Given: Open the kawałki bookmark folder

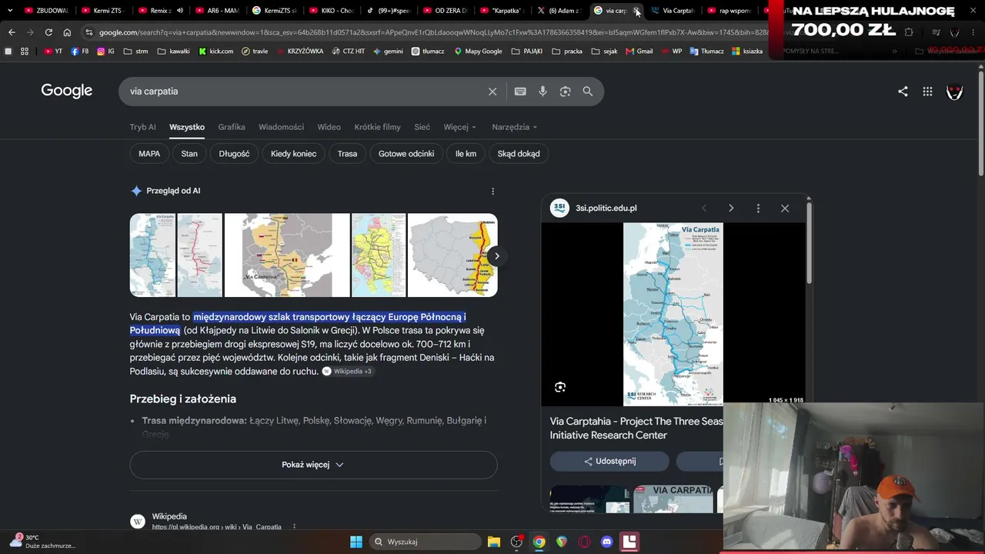Looking at the screenshot, I should tap(174, 52).
